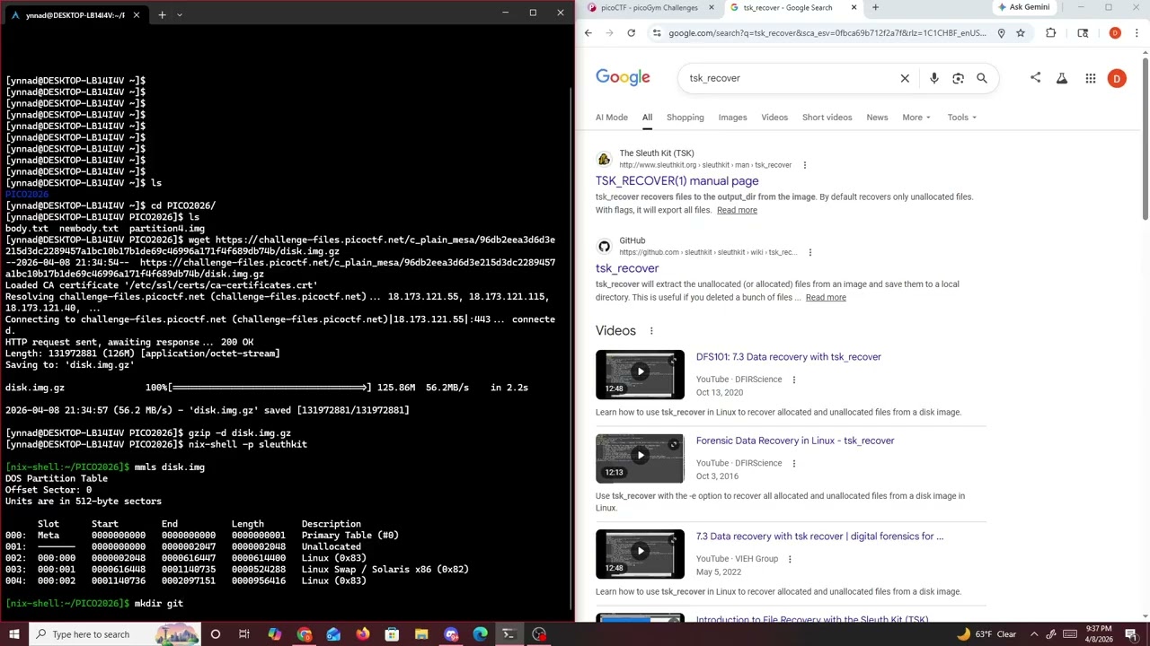Screen dimensions: 1150x646
Task: Switch to Shopping results
Action: coord(686,118)
